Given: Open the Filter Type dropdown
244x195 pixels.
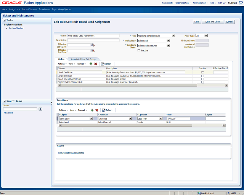Looking at the screenshot, I should (206, 36).
